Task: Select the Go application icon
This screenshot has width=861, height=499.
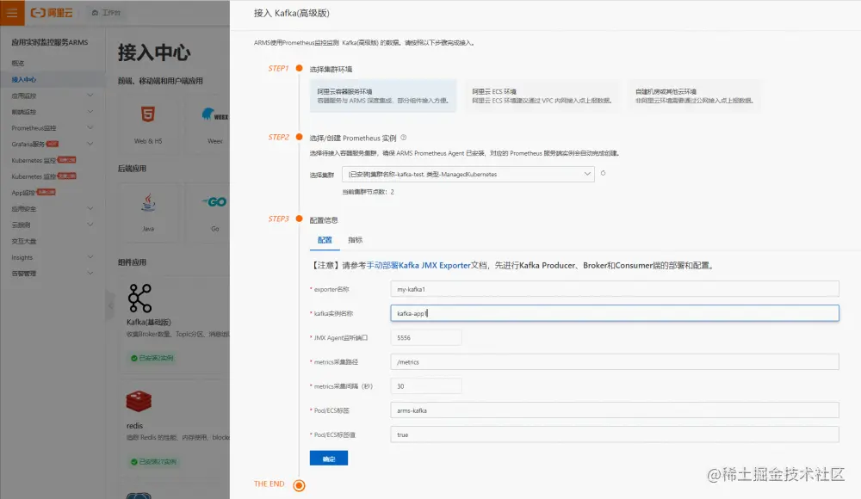Action: tap(214, 202)
